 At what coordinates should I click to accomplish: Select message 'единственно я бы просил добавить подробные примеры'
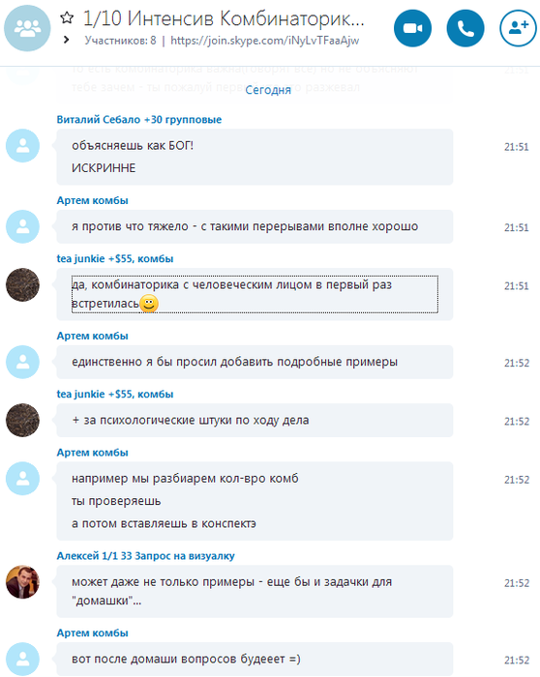pos(255,362)
